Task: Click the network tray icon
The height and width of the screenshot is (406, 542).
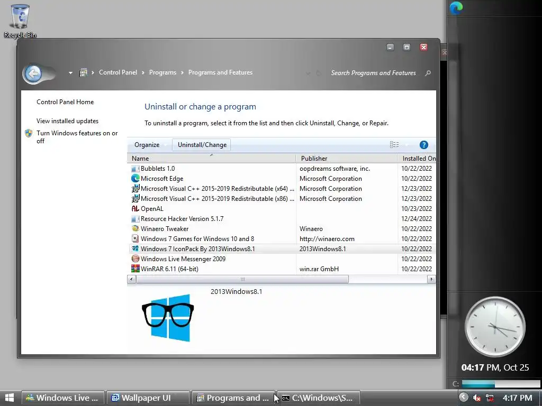Action: [490, 398]
